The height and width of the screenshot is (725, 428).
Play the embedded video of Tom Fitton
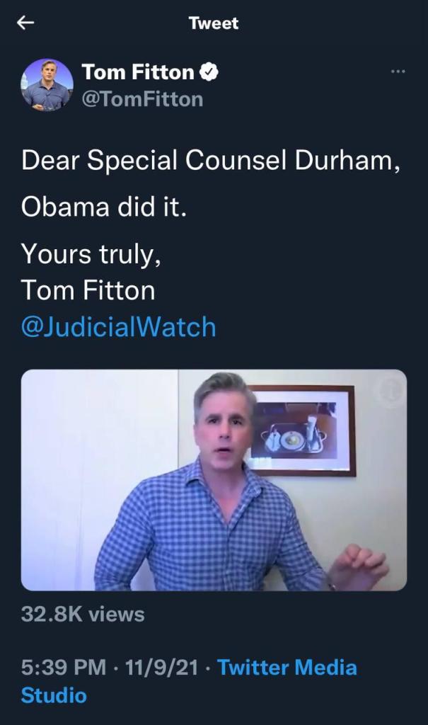[214, 480]
